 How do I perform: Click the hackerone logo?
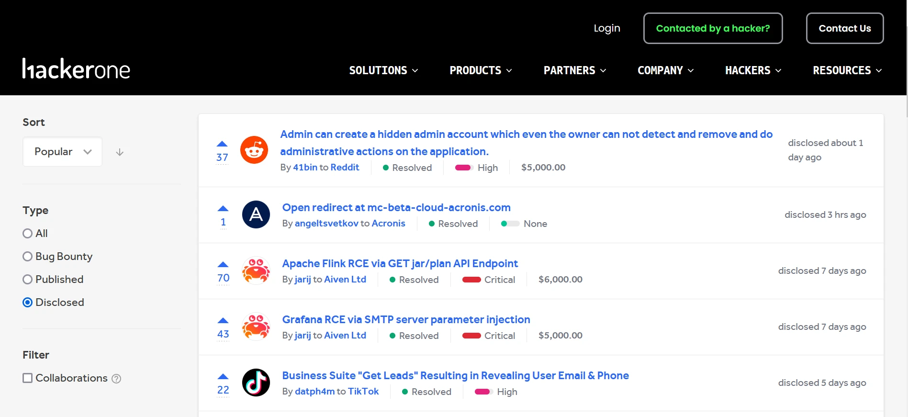pyautogui.click(x=76, y=69)
